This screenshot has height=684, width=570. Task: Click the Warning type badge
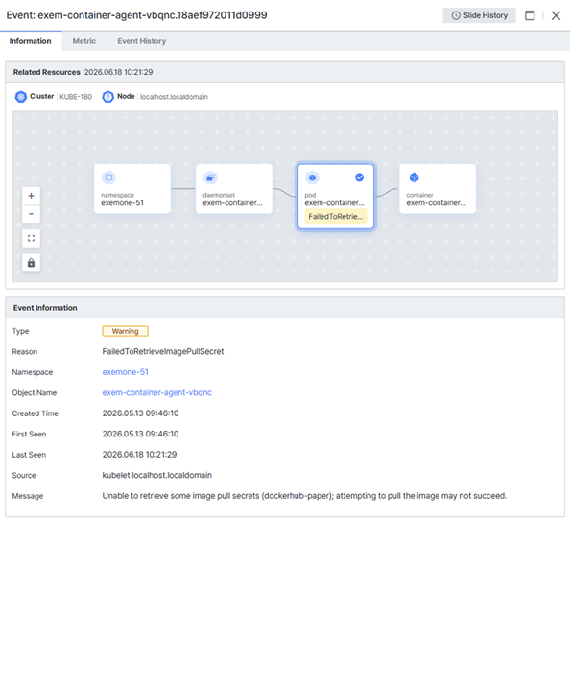[x=126, y=331]
